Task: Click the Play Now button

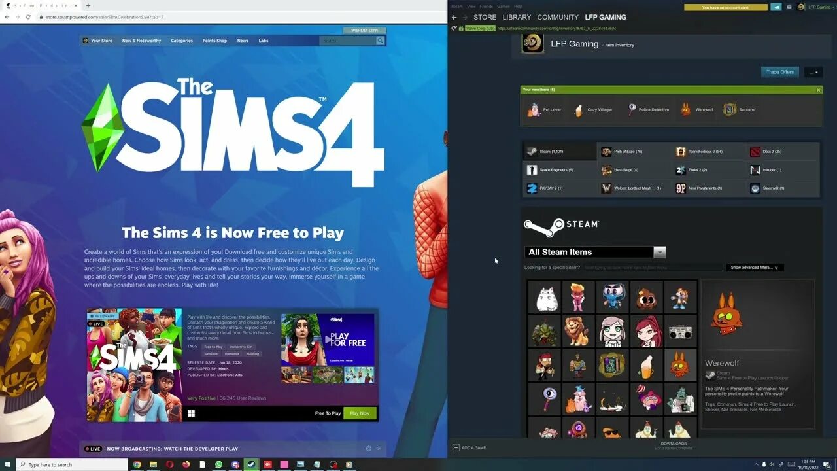Action: [x=360, y=413]
